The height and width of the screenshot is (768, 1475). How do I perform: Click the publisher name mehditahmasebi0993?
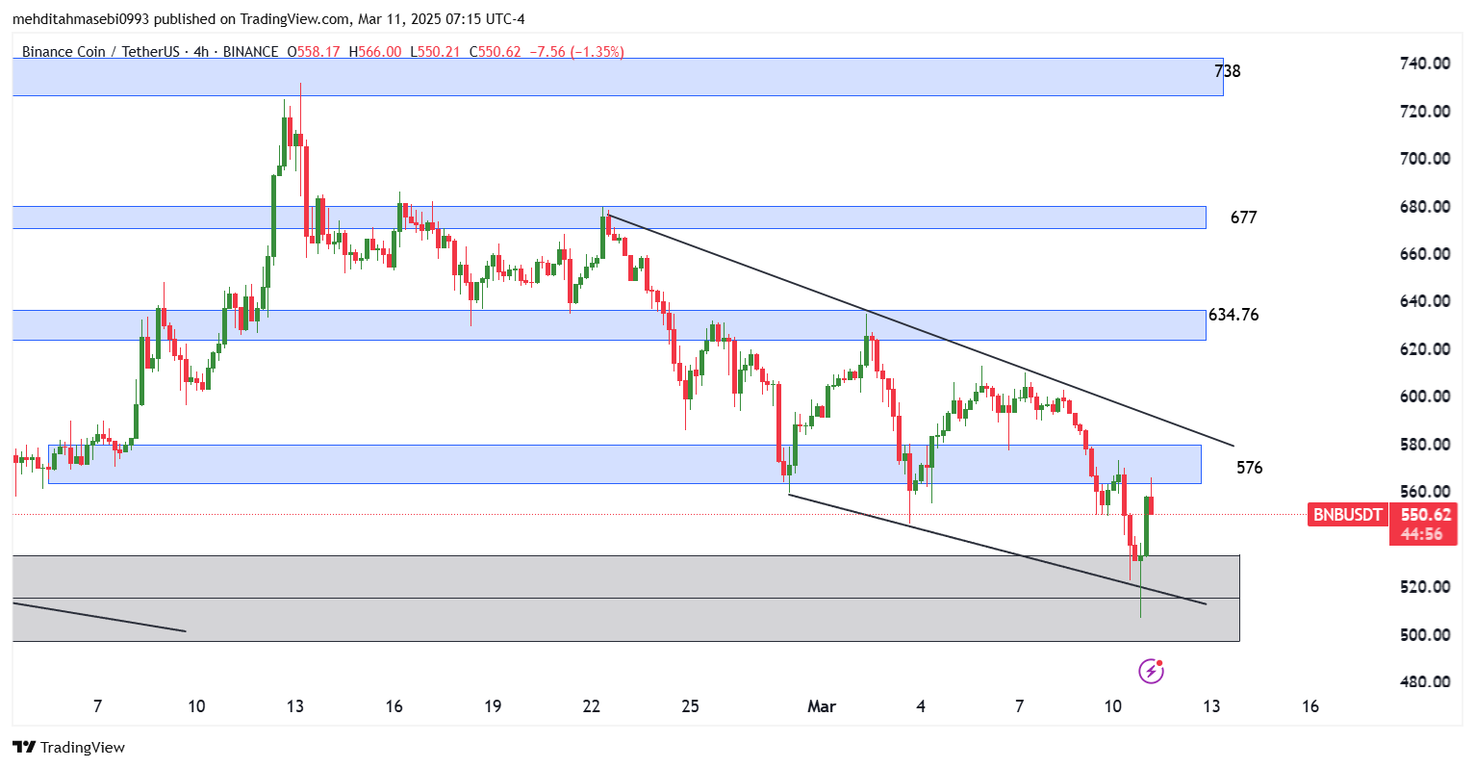pos(81,19)
